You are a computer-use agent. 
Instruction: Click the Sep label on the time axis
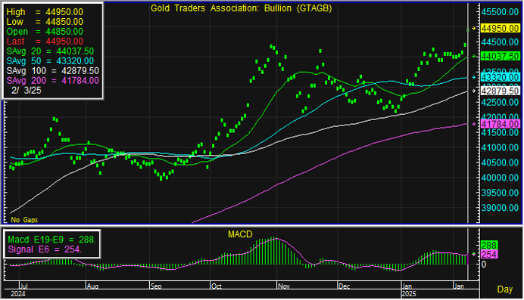point(156,286)
